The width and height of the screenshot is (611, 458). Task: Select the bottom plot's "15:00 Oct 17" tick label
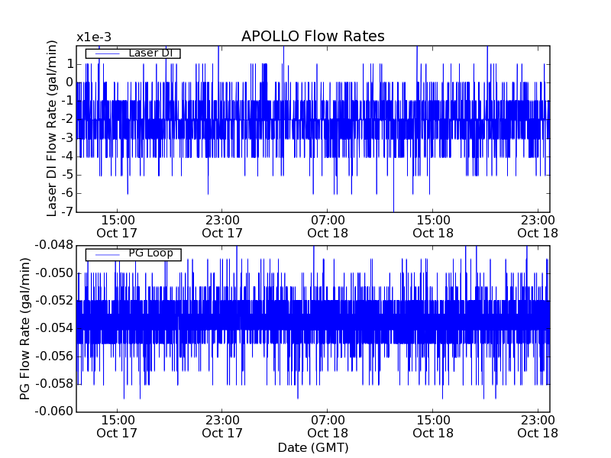click(117, 426)
